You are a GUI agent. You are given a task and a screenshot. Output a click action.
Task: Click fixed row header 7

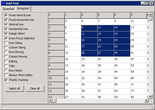pyautogui.click(x=56, y=59)
